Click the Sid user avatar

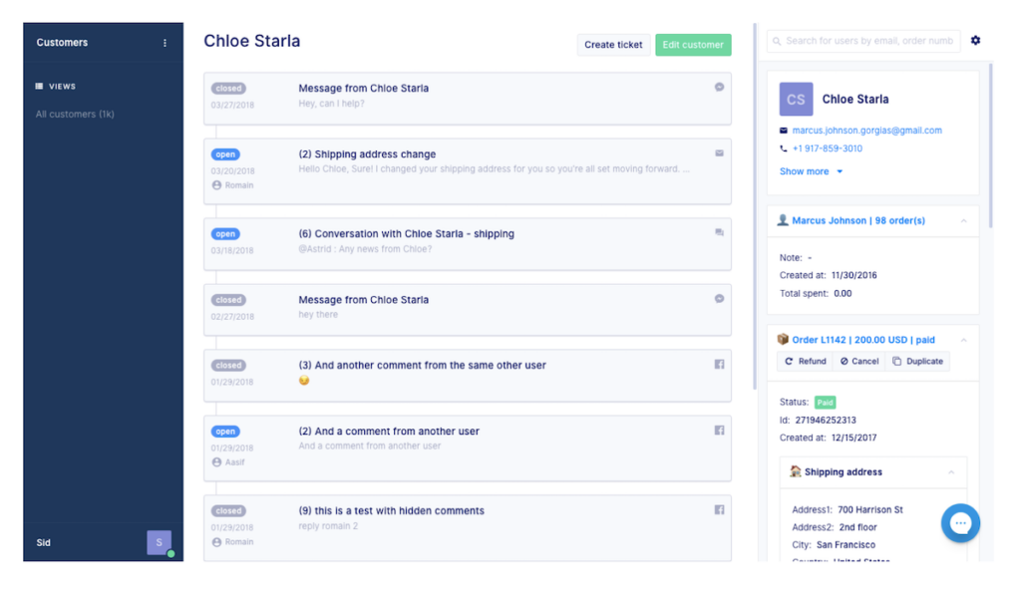click(159, 542)
